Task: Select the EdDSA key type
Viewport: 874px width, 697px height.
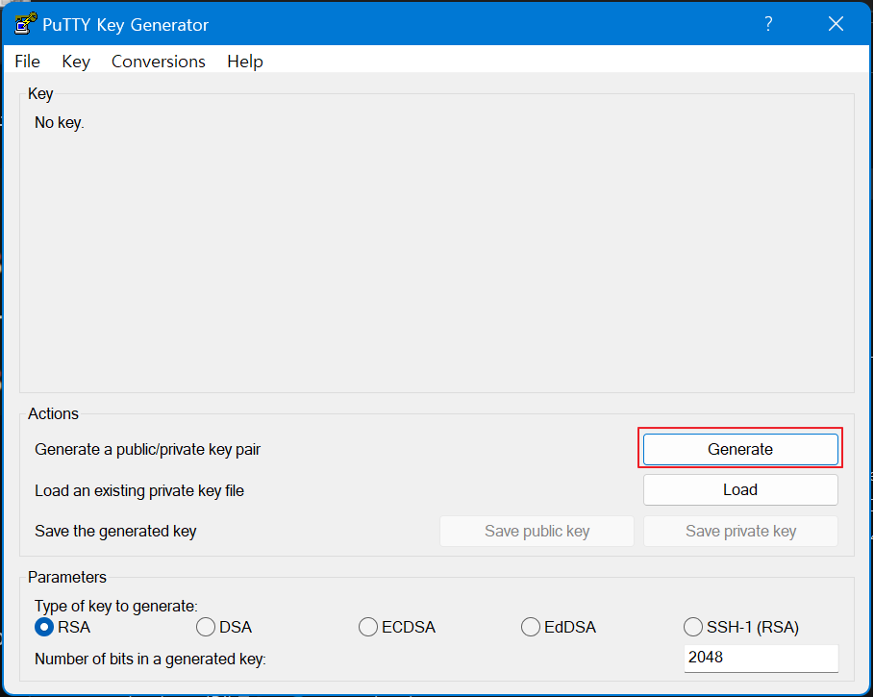Action: point(559,627)
